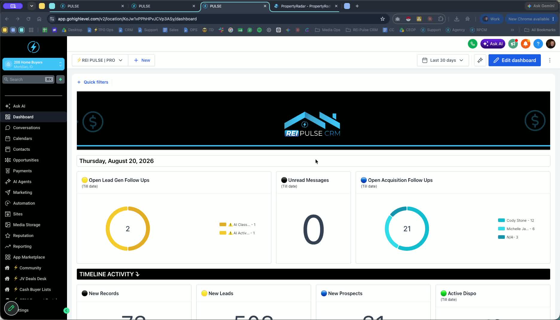Click the blue help question-mark icon

pos(538,44)
